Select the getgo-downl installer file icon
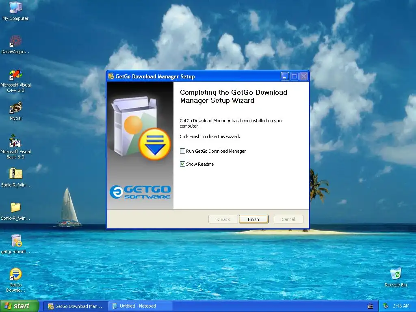 pyautogui.click(x=15, y=244)
